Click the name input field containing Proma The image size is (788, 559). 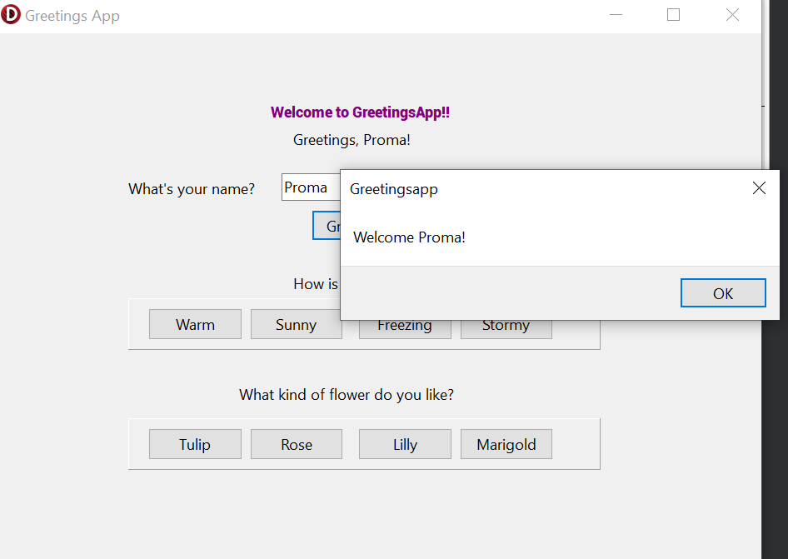click(308, 187)
